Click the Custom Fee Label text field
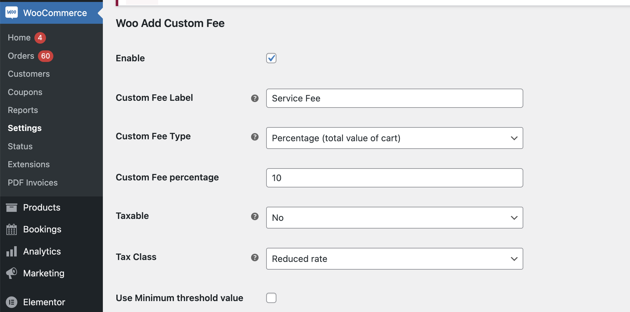 click(x=394, y=98)
